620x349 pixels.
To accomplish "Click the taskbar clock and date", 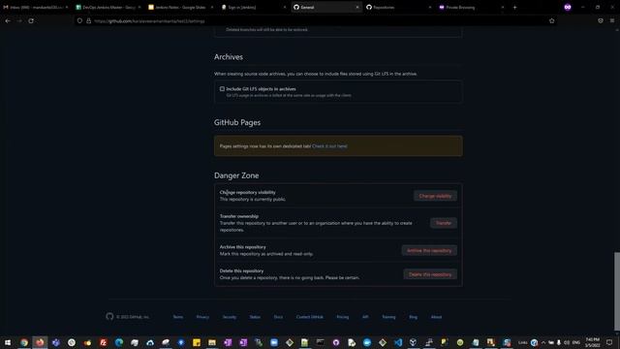I will click(x=592, y=342).
